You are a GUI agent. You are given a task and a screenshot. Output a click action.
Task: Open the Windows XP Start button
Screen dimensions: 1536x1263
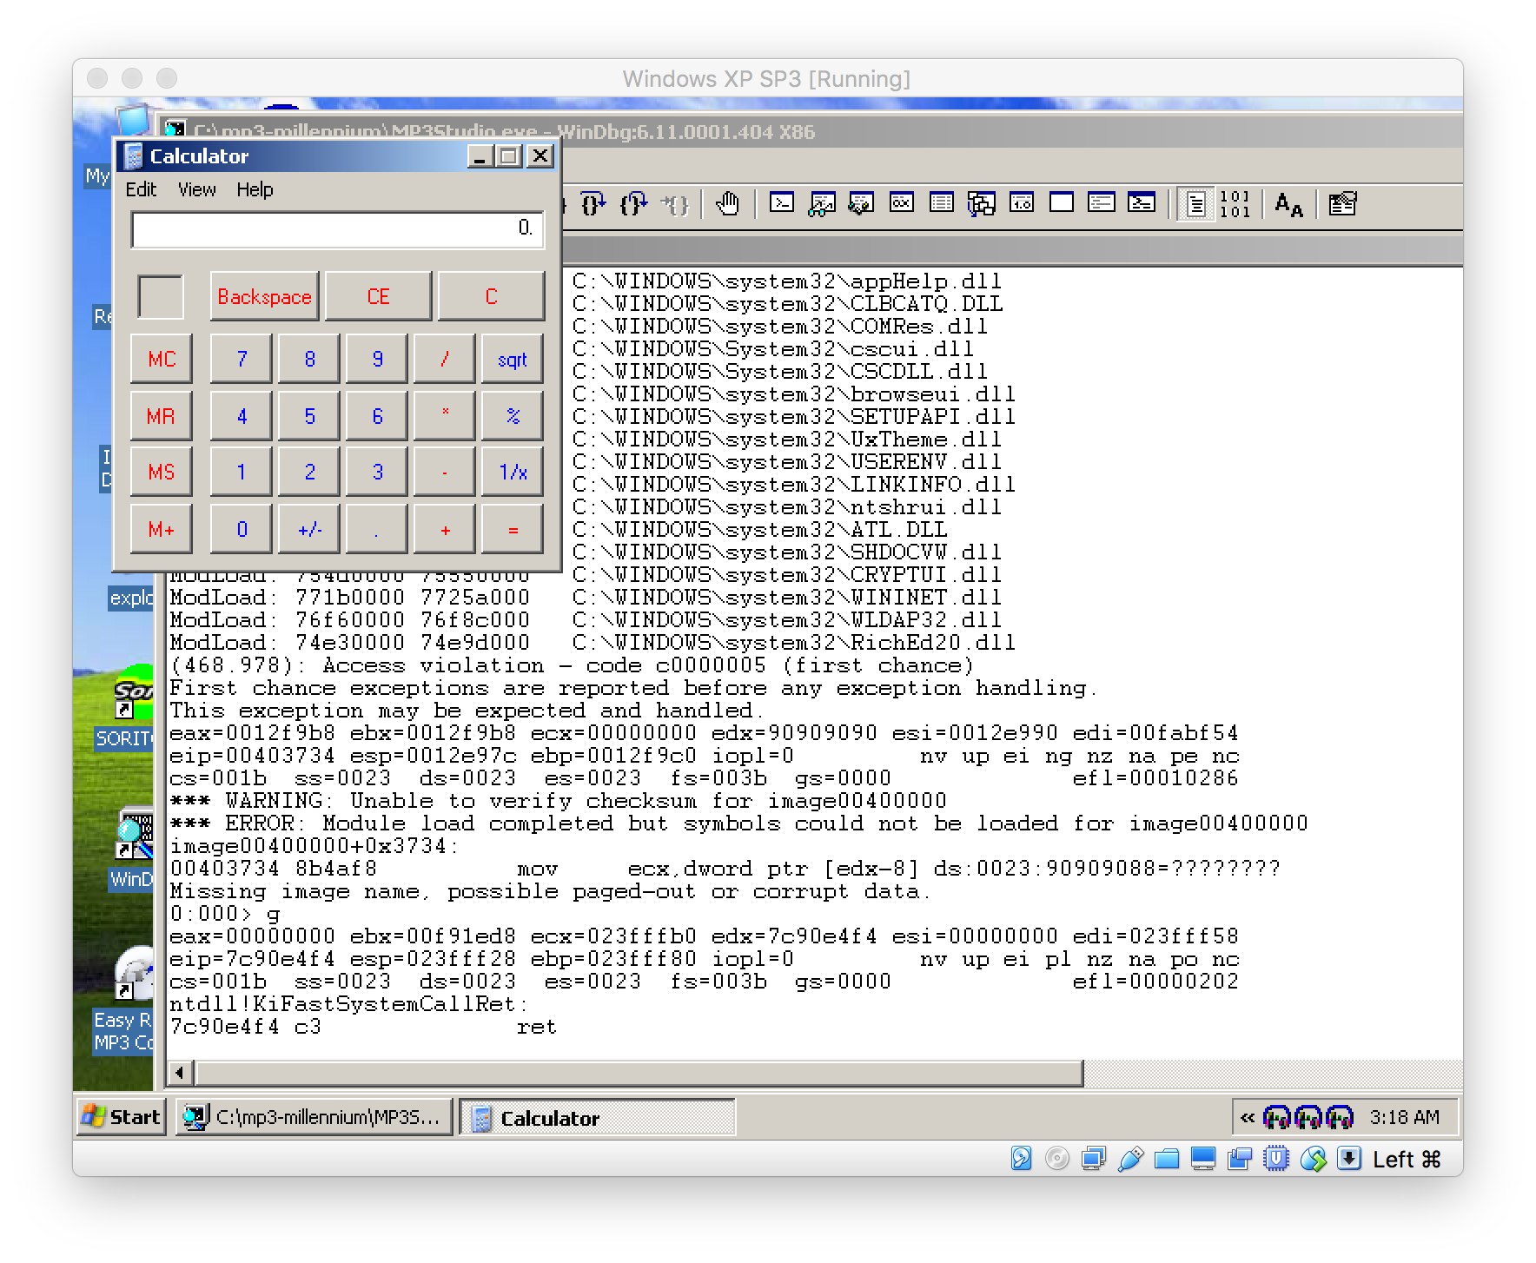coord(121,1117)
